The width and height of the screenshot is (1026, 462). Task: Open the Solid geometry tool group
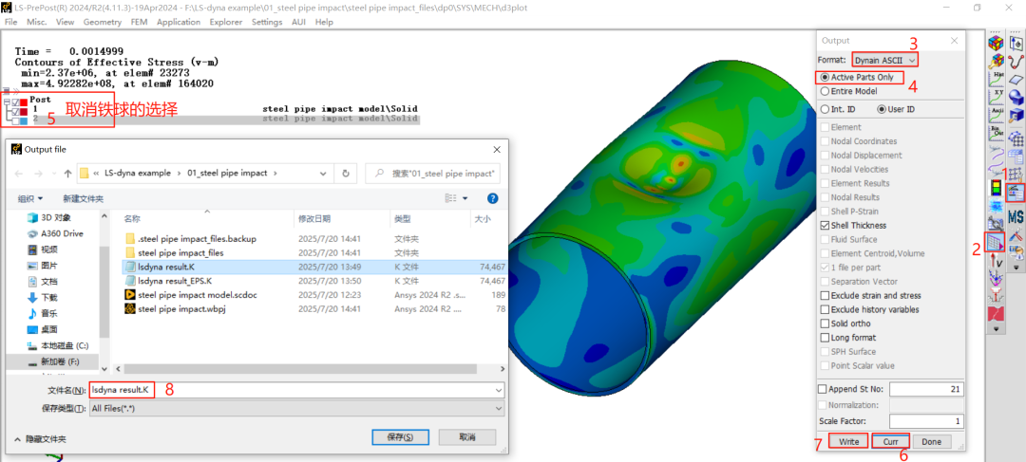[1016, 98]
